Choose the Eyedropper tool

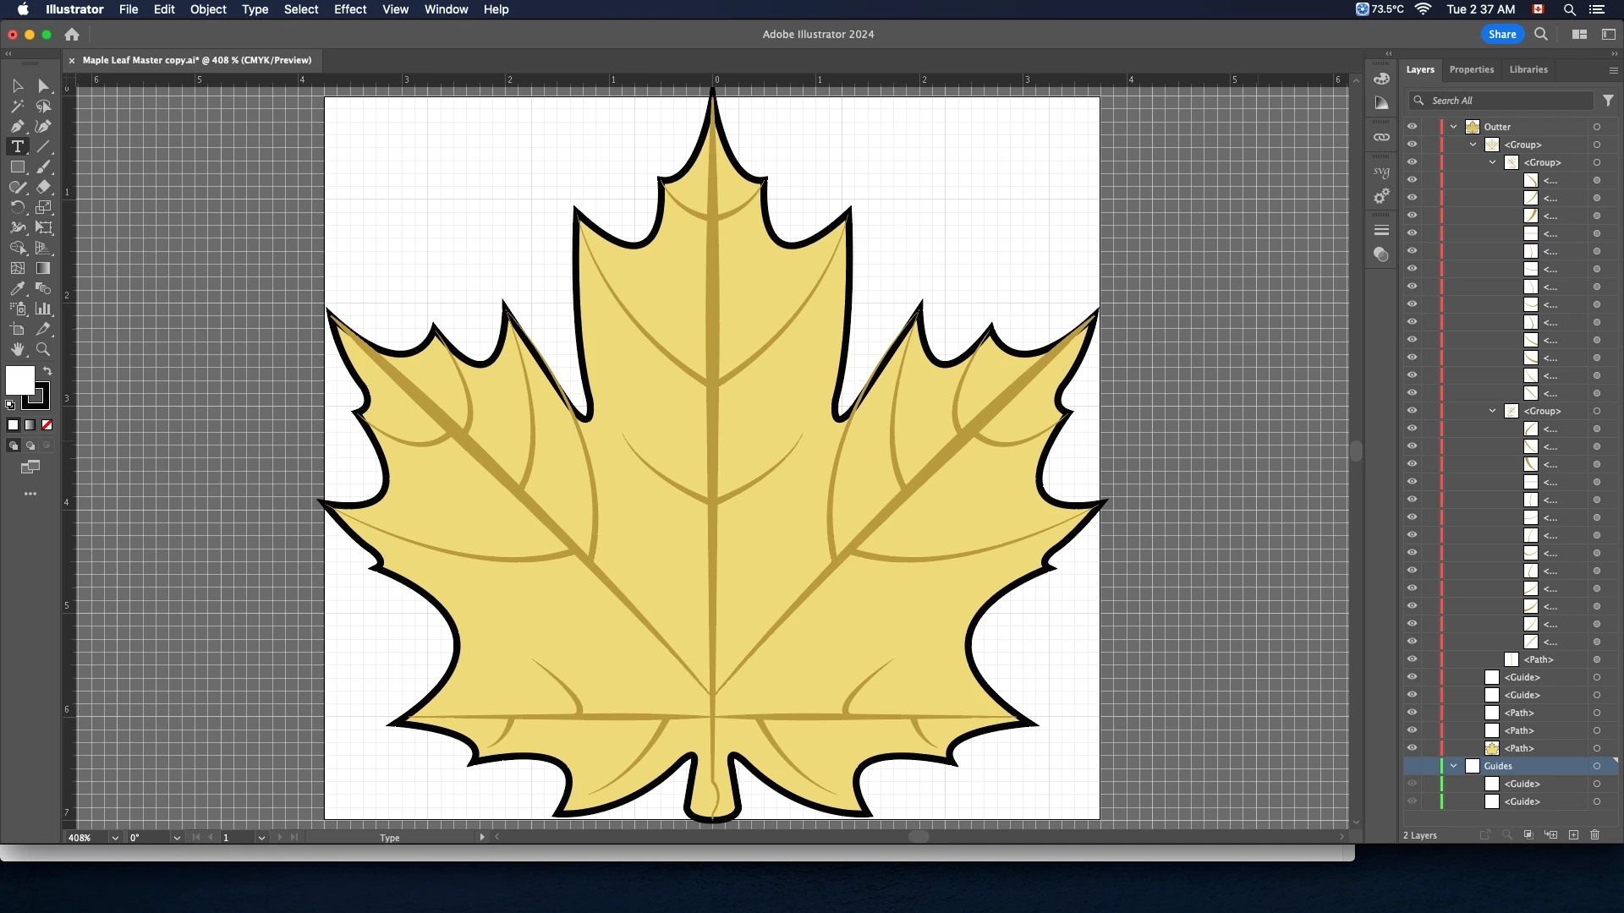point(17,288)
